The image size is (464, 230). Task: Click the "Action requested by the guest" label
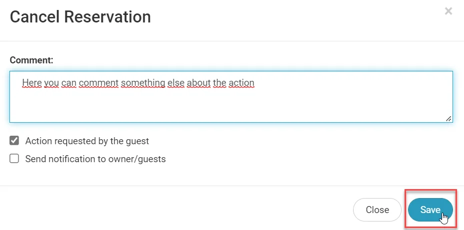click(87, 141)
